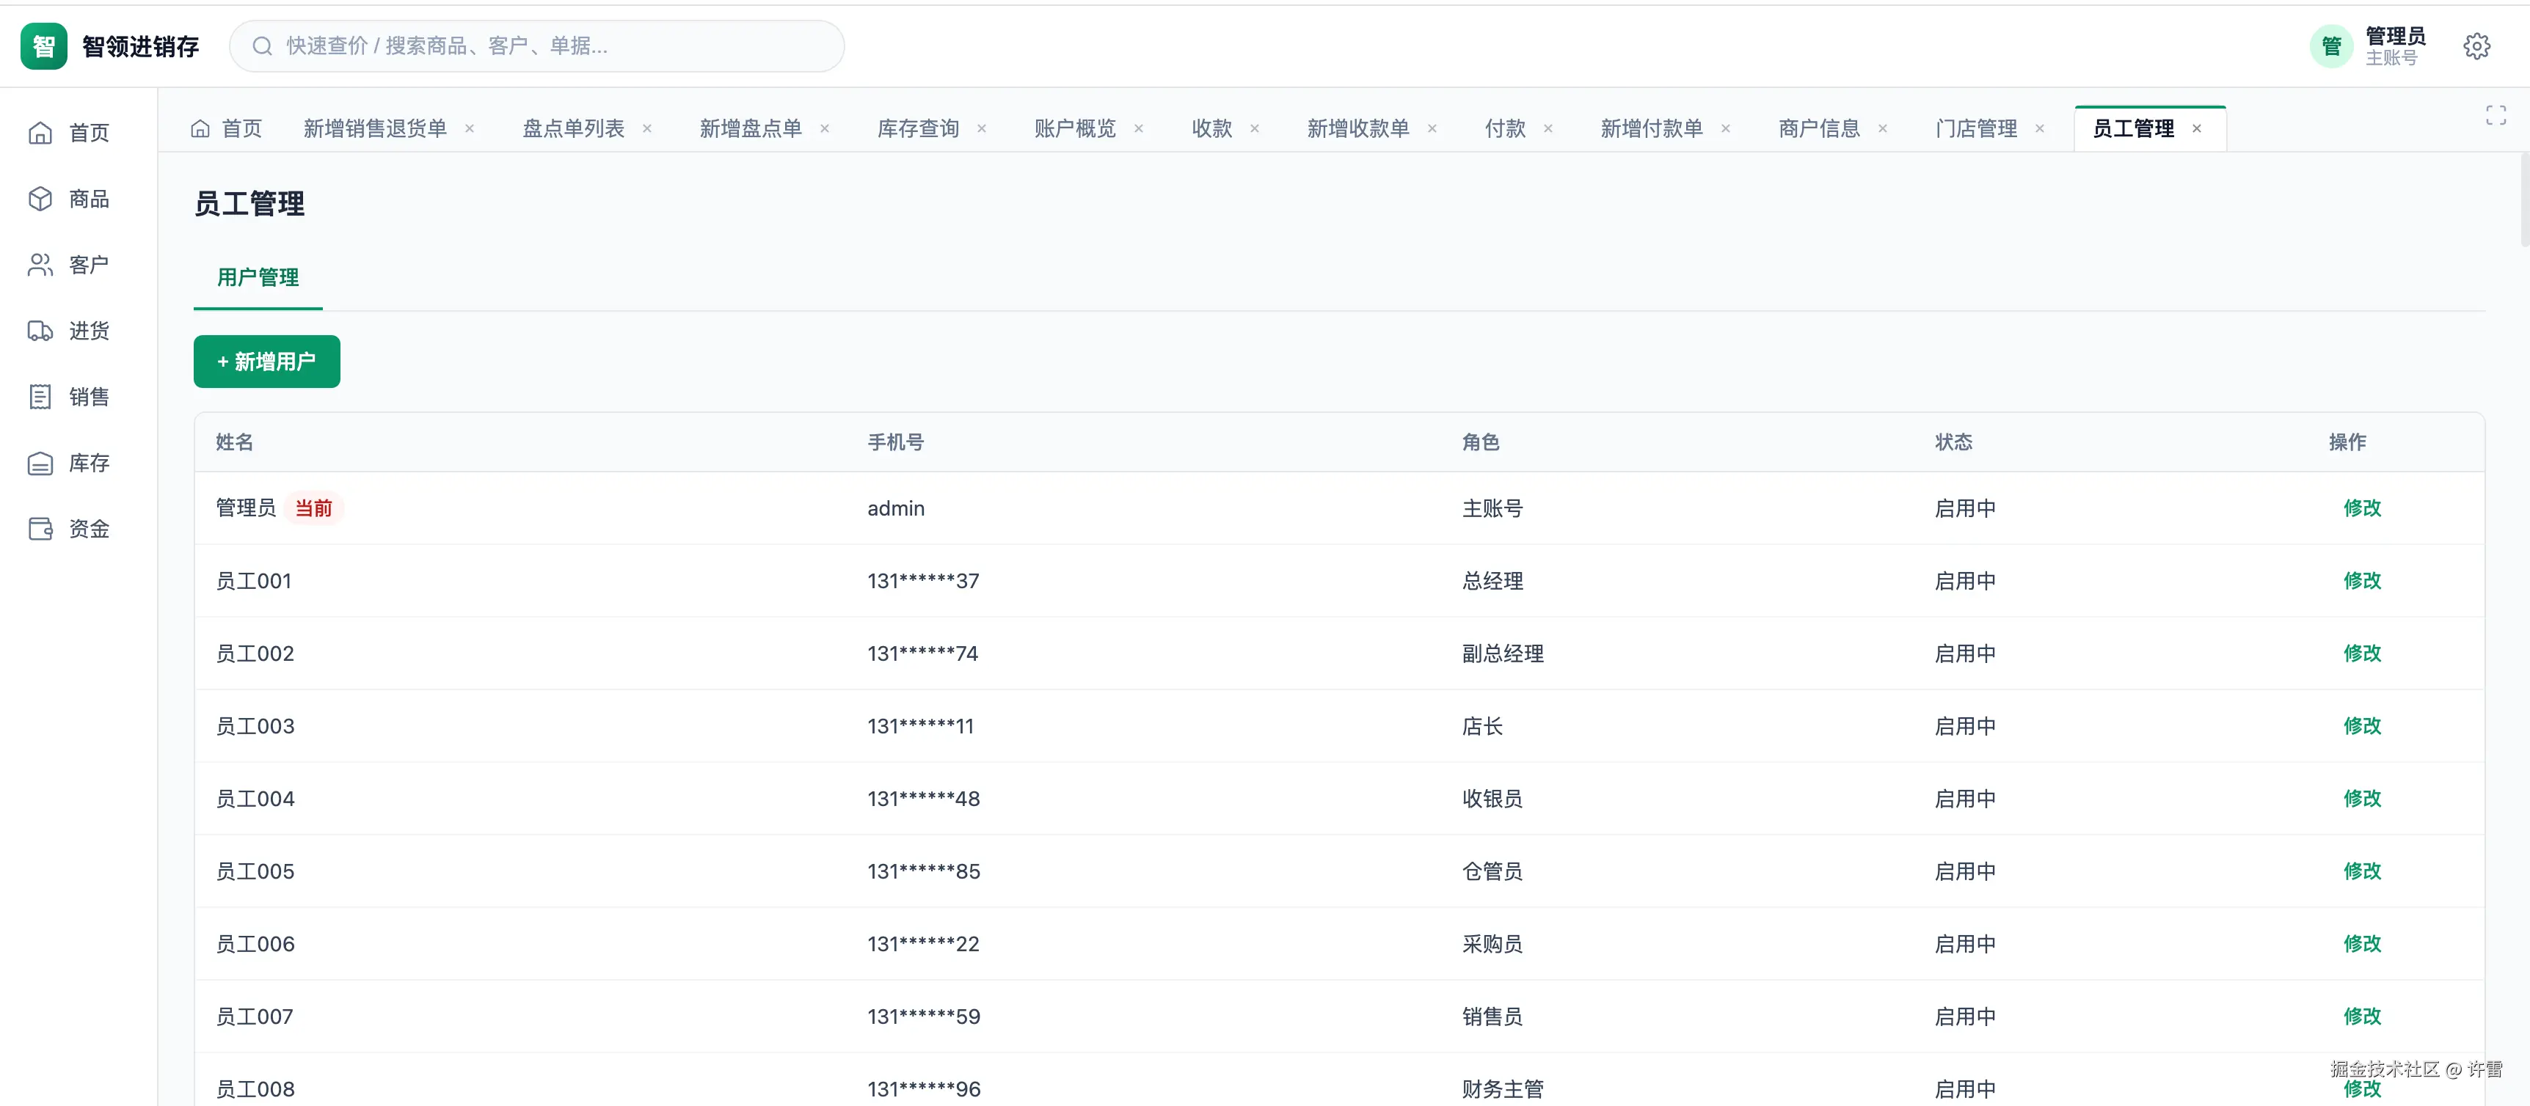
Task: Close the 新增销售退货单 tab
Action: point(470,128)
